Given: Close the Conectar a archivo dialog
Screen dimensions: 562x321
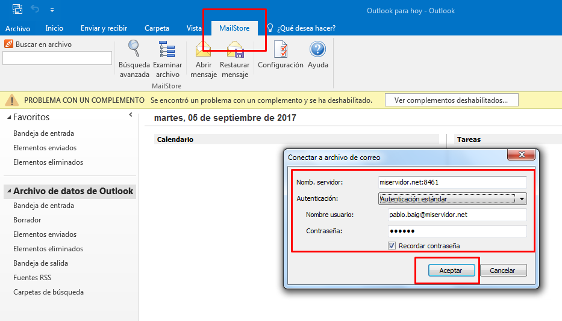Looking at the screenshot, I should click(x=522, y=154).
